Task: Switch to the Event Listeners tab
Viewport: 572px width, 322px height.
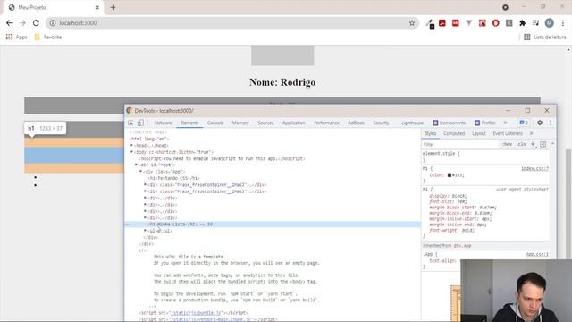Action: (x=508, y=133)
